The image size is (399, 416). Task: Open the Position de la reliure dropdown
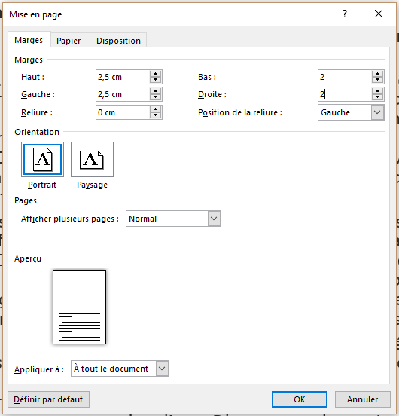tap(377, 112)
